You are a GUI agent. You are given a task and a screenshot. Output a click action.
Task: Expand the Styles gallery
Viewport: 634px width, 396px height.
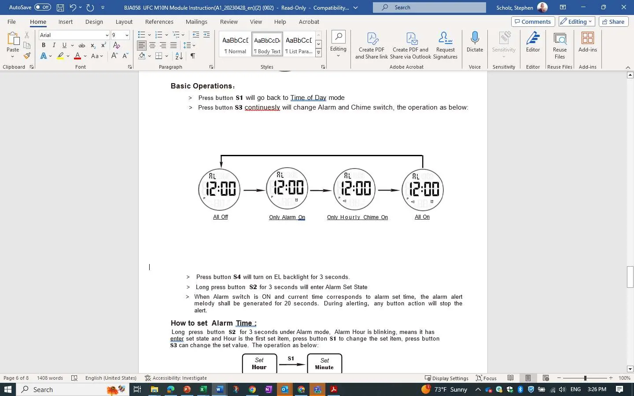click(x=318, y=53)
